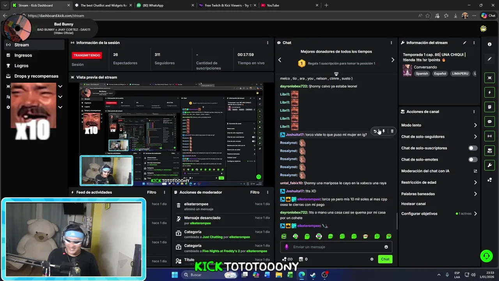Click the broadcast signal icon in the right sidebar

[490, 136]
